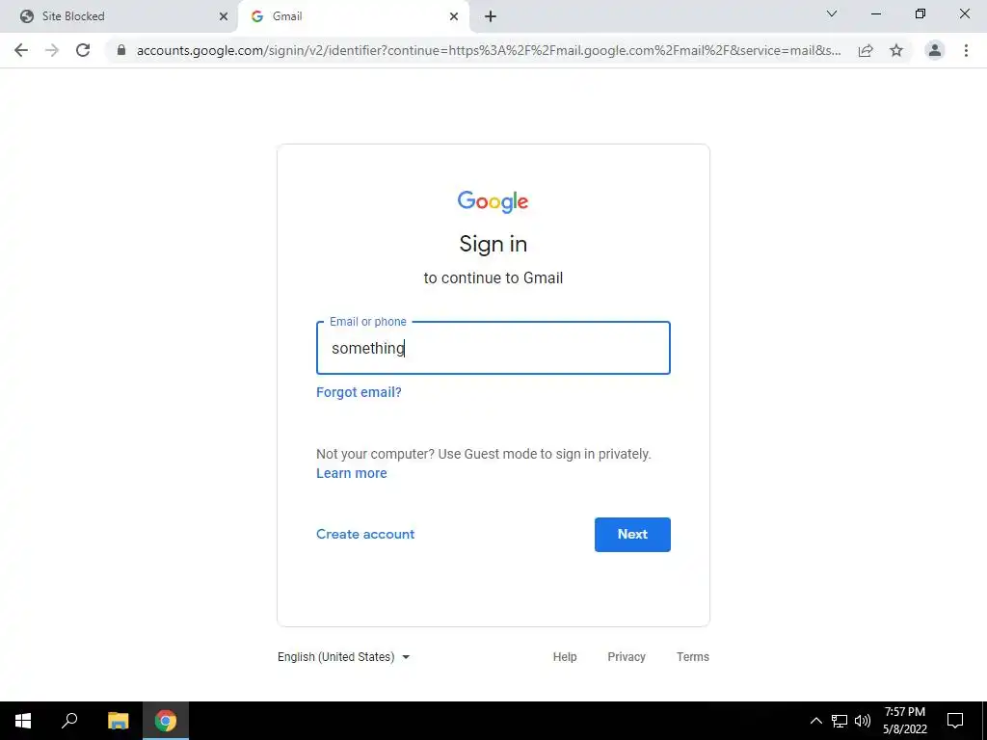This screenshot has height=740, width=987.
Task: Follow the Forgot email? link
Action: [359, 393]
